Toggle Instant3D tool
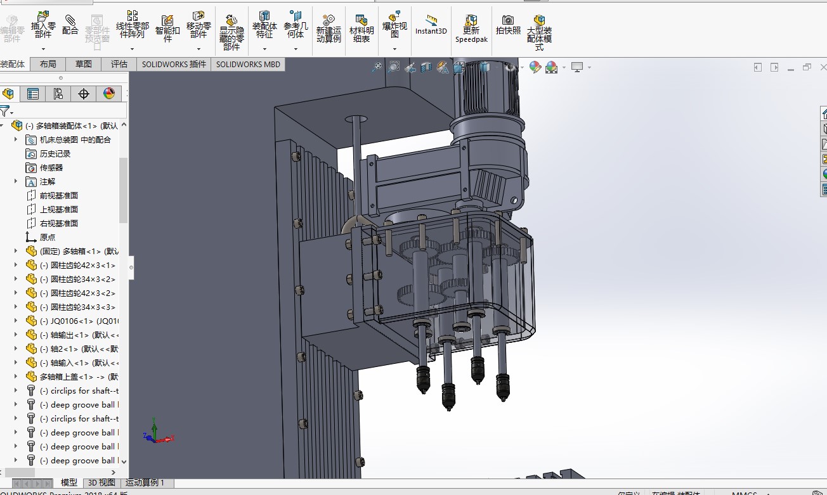Screen dimensions: 827x495 431,25
